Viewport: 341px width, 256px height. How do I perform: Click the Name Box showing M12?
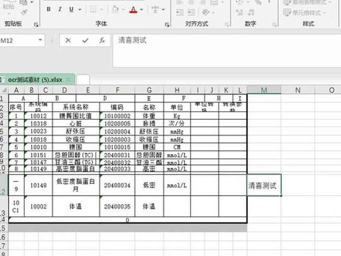pyautogui.click(x=19, y=41)
